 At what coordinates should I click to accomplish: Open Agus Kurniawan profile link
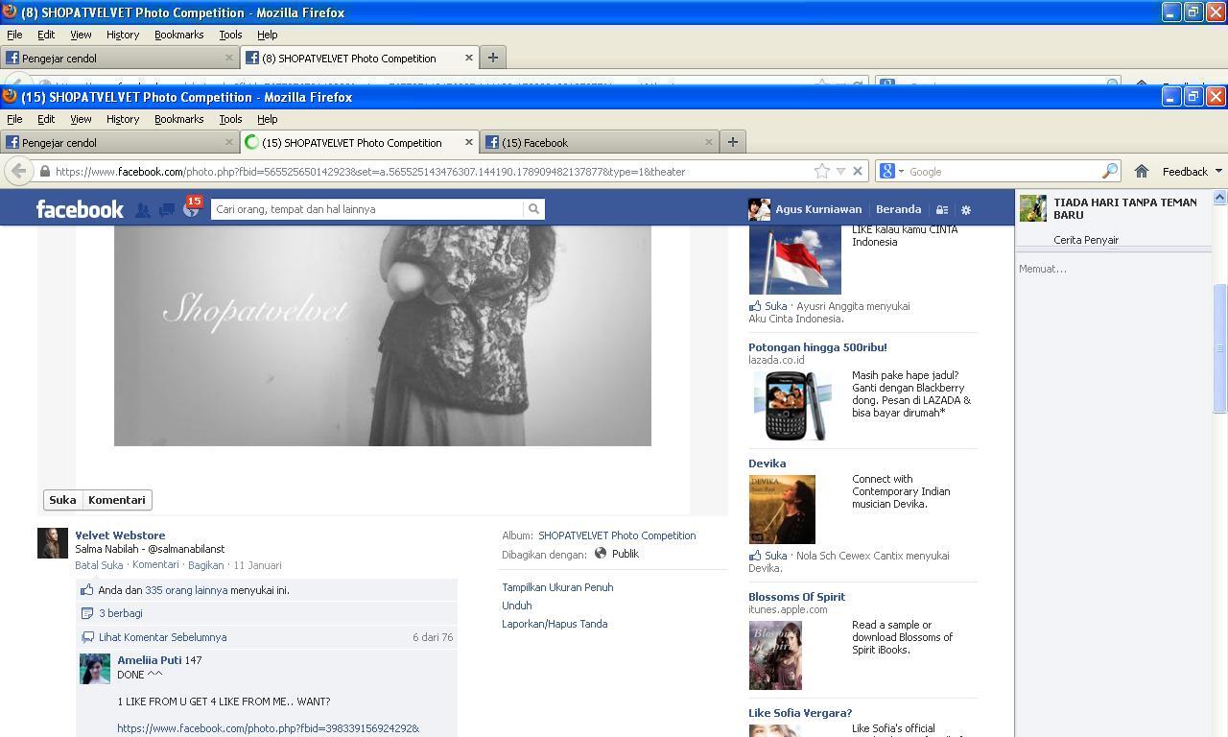(x=818, y=209)
